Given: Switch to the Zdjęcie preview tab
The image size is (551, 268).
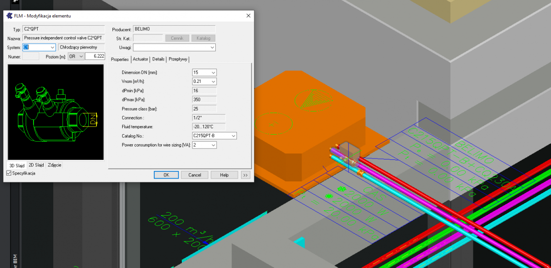Looking at the screenshot, I should point(55,165).
